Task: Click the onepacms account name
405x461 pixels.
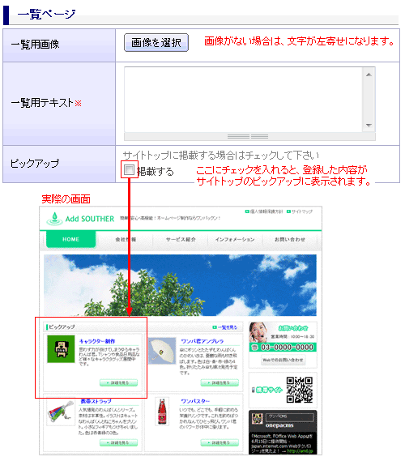Action: click(279, 425)
